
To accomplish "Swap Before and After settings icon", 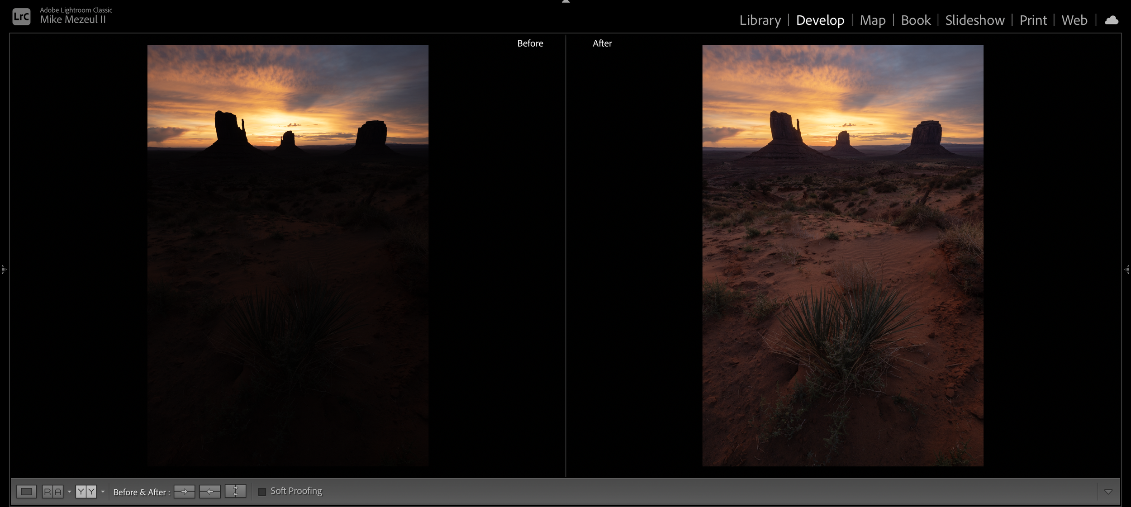I will pyautogui.click(x=235, y=492).
